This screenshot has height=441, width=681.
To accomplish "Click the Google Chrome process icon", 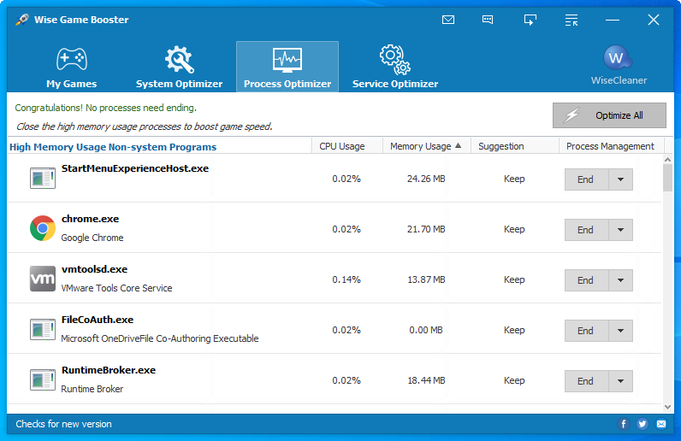I will pyautogui.click(x=43, y=229).
